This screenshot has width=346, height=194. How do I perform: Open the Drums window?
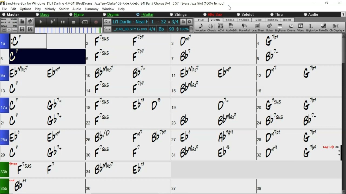coord(291,27)
